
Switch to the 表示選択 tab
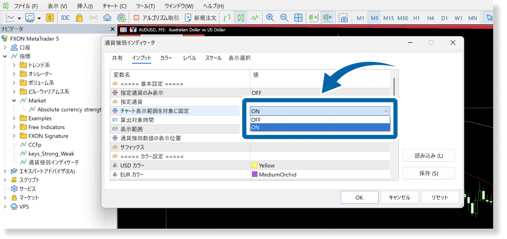pyautogui.click(x=240, y=58)
